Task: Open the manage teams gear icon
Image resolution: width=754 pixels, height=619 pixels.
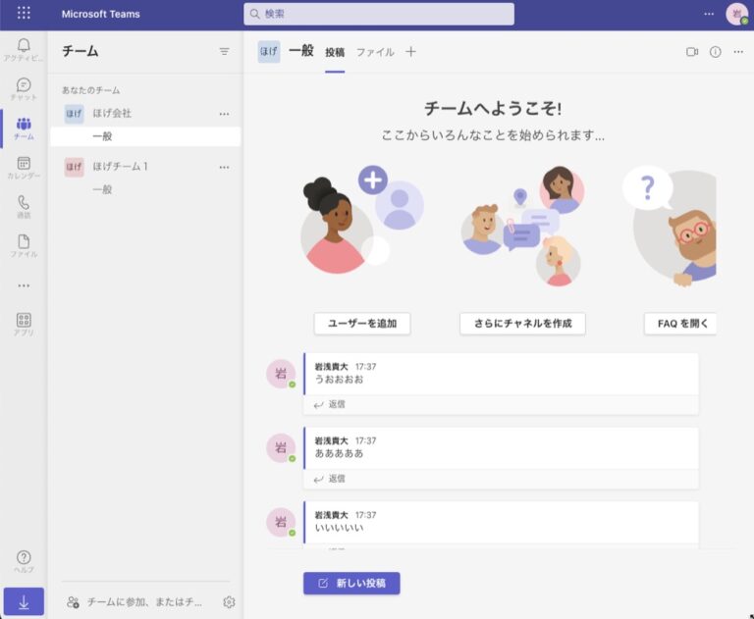Action: (x=229, y=601)
